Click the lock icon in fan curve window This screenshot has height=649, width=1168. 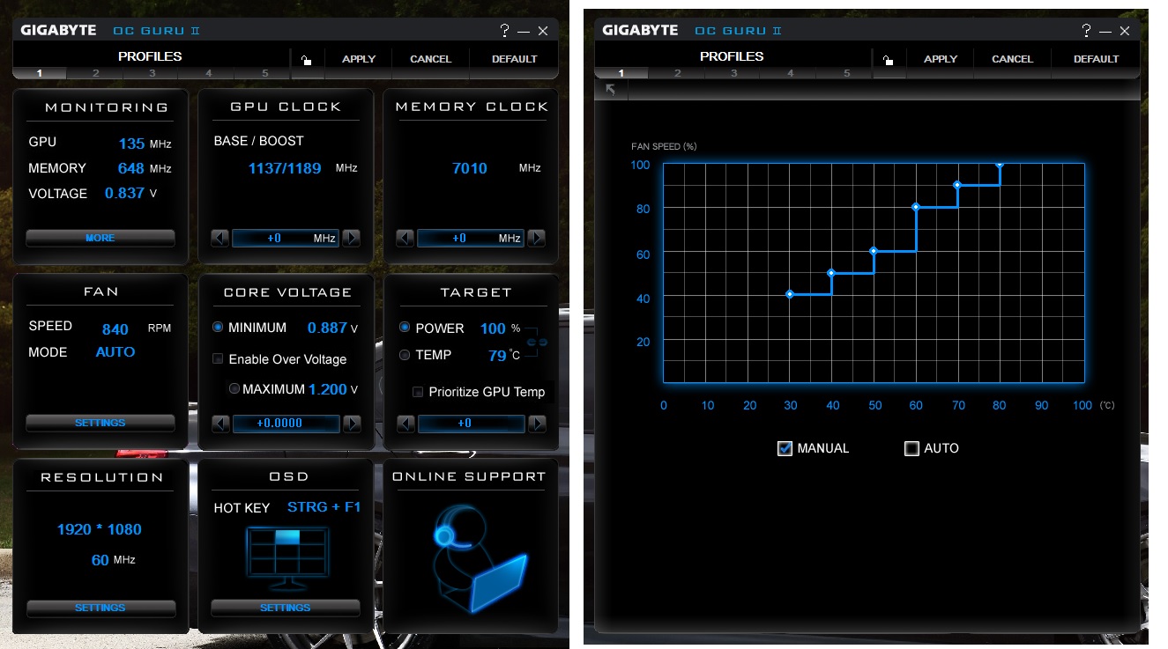tap(888, 60)
